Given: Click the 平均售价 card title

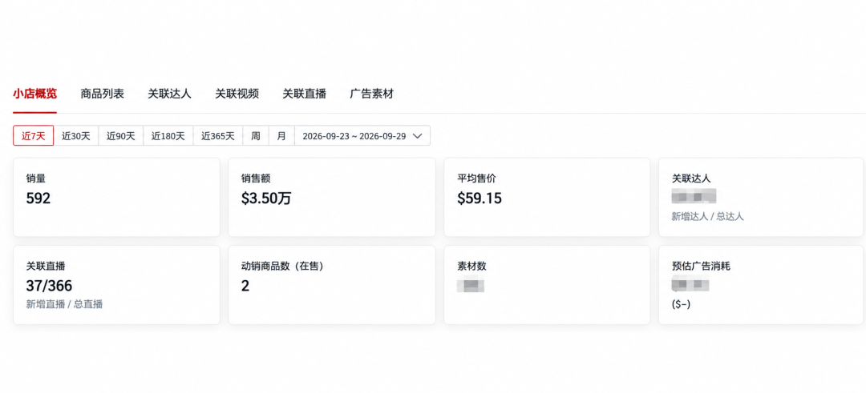Looking at the screenshot, I should tap(476, 178).
